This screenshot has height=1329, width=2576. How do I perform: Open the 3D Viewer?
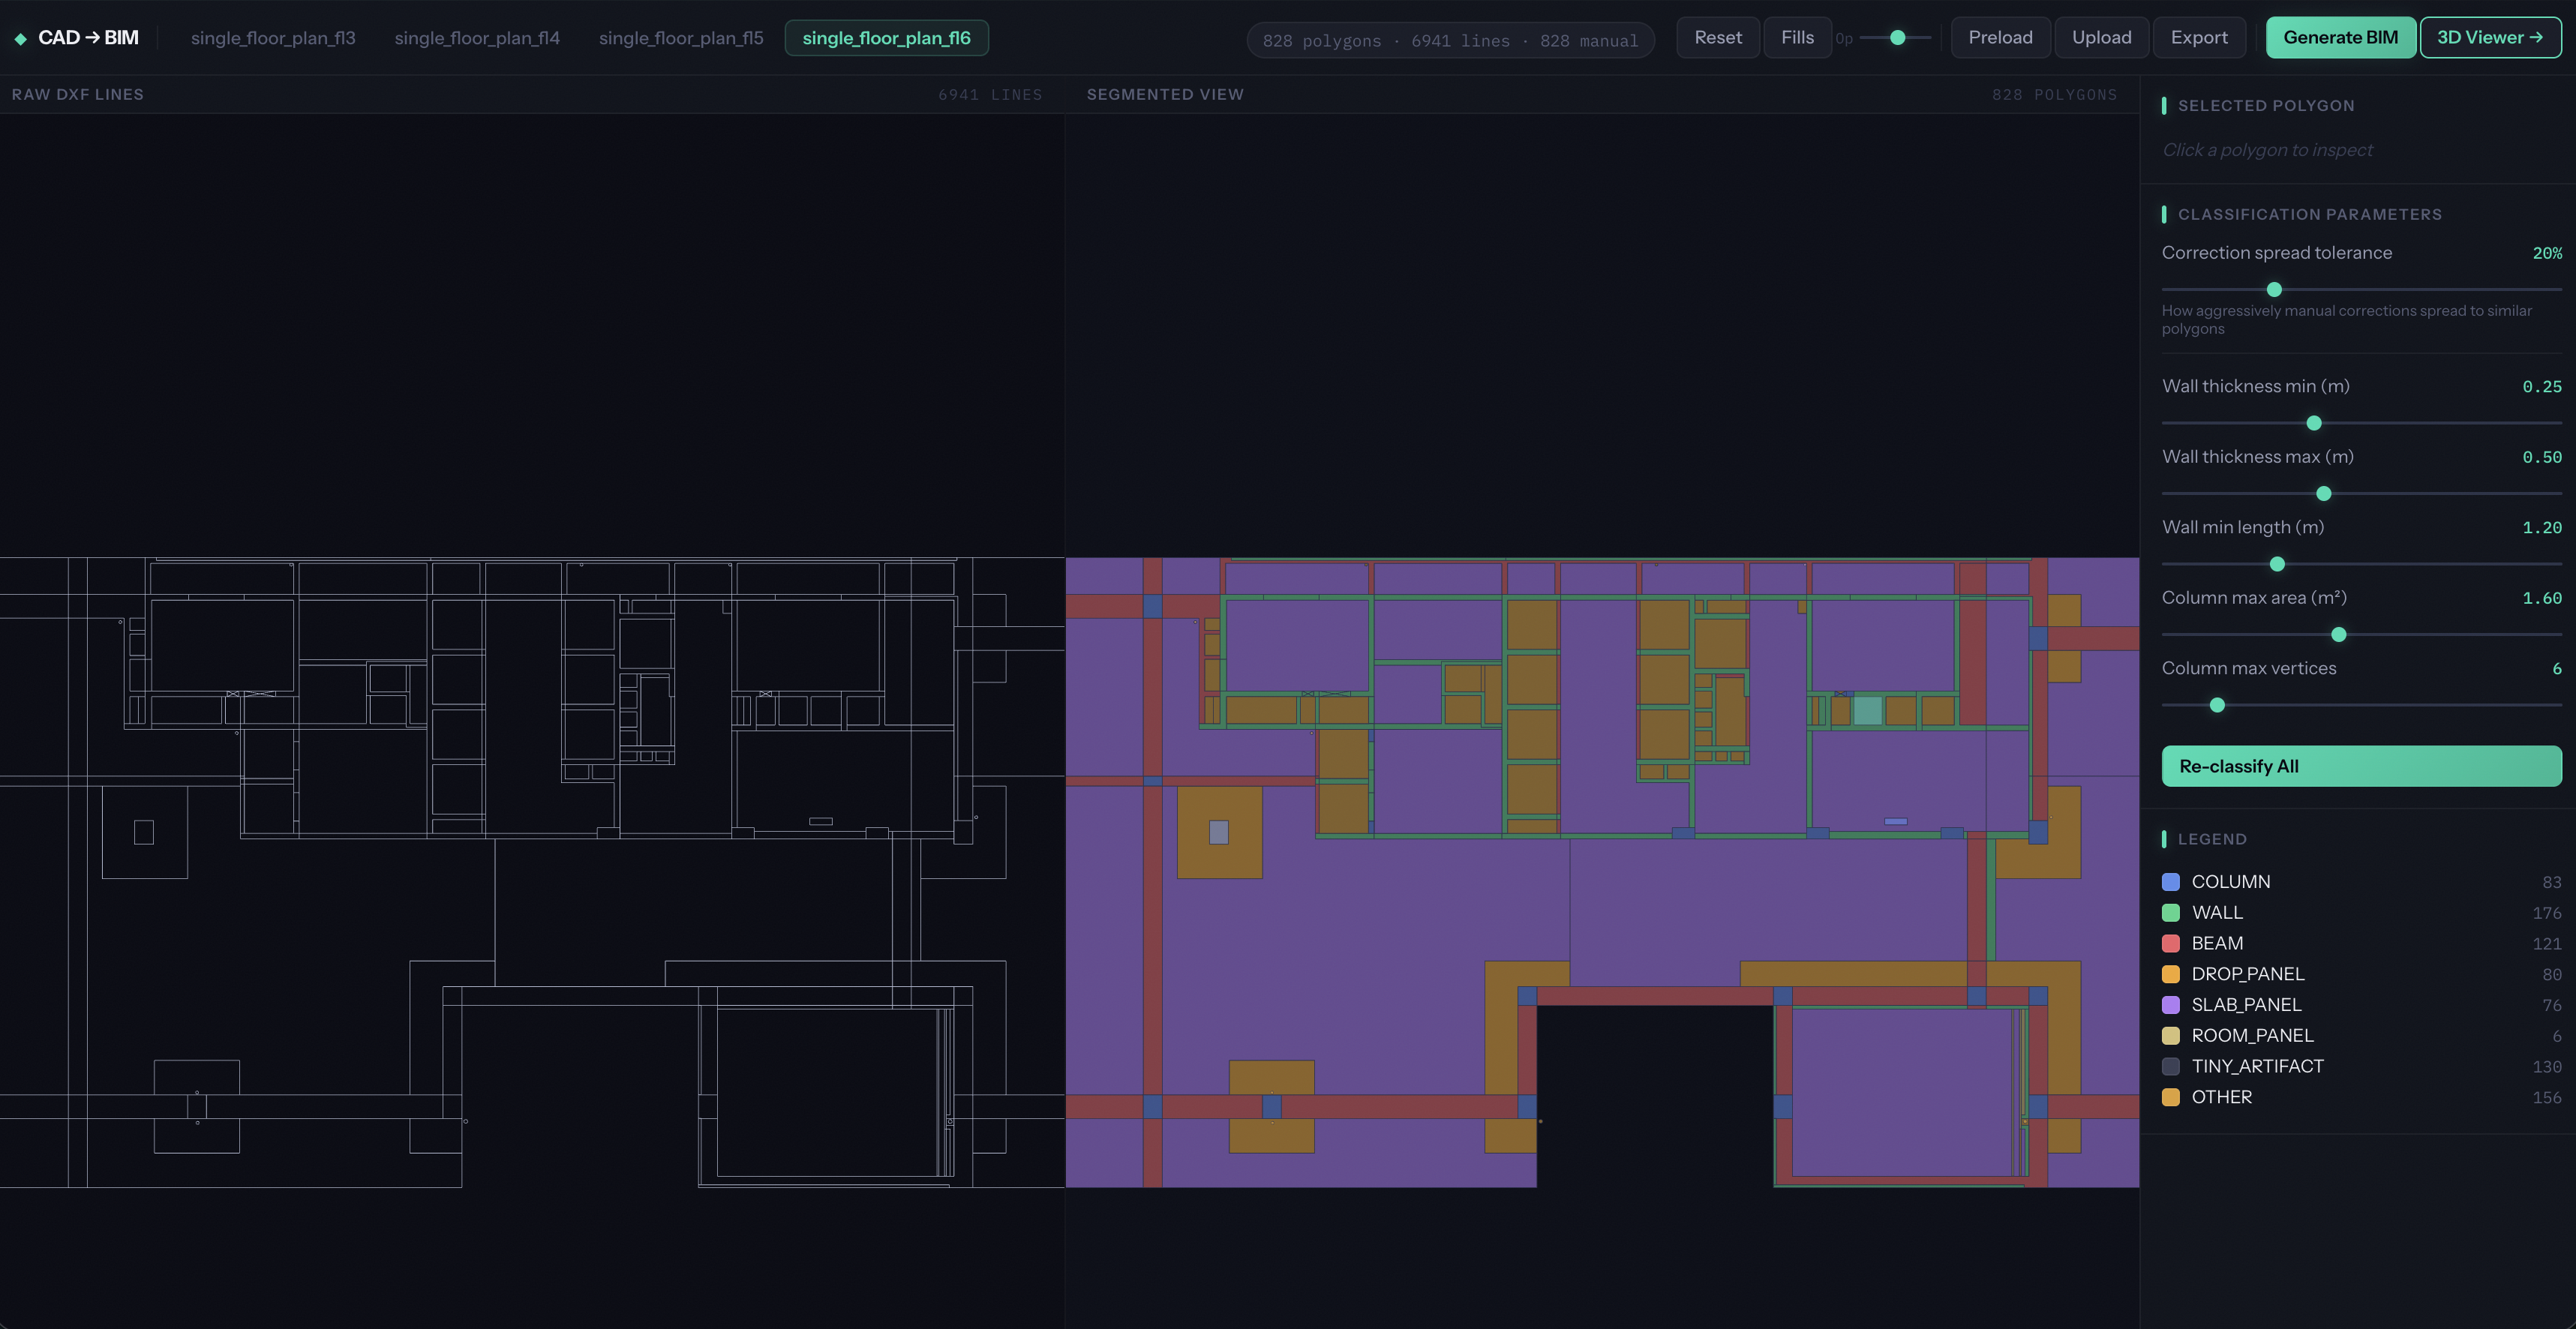pyautogui.click(x=2489, y=37)
